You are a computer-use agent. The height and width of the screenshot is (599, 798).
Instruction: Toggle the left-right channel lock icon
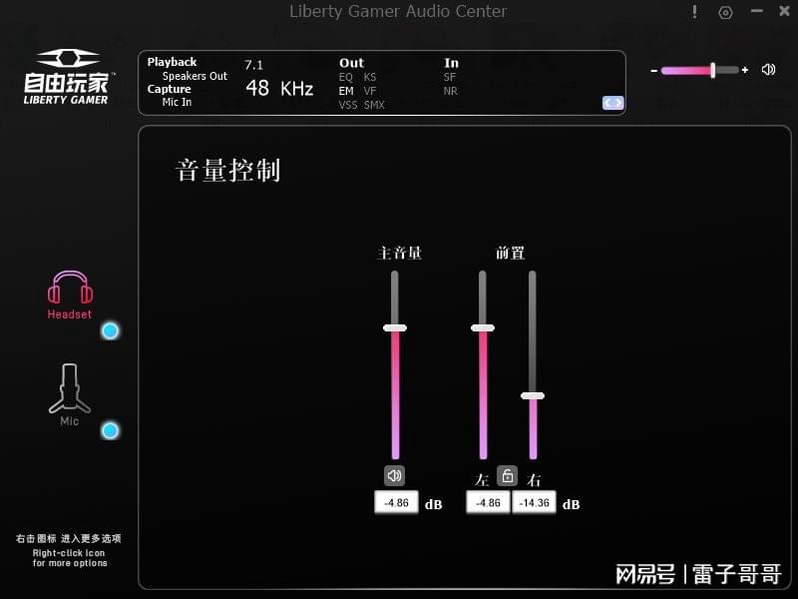tap(507, 476)
